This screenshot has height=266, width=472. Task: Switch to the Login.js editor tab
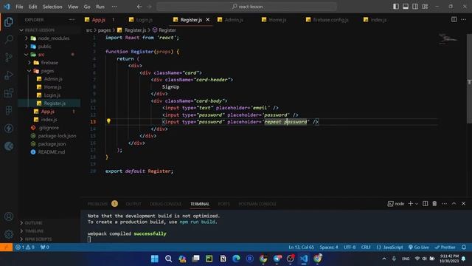(145, 20)
